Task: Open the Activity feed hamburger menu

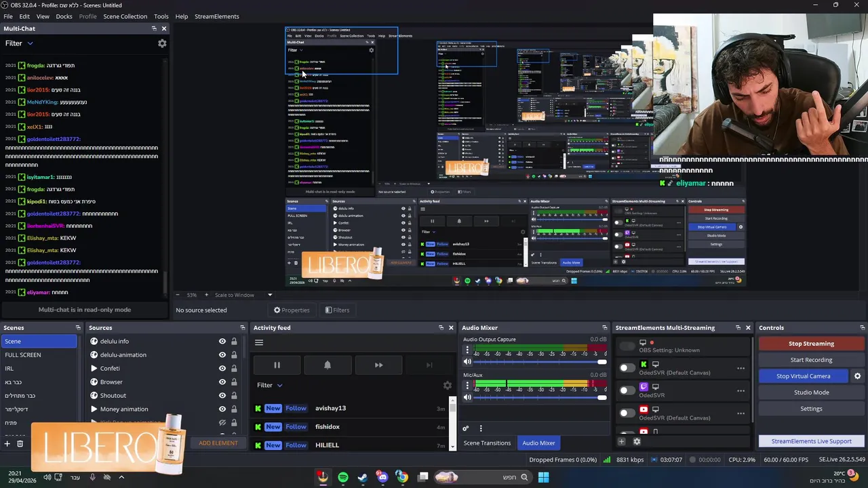Action: 259,342
